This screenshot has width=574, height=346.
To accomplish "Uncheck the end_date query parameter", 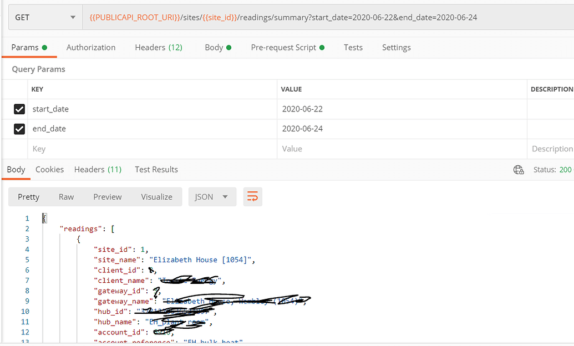I will (19, 129).
